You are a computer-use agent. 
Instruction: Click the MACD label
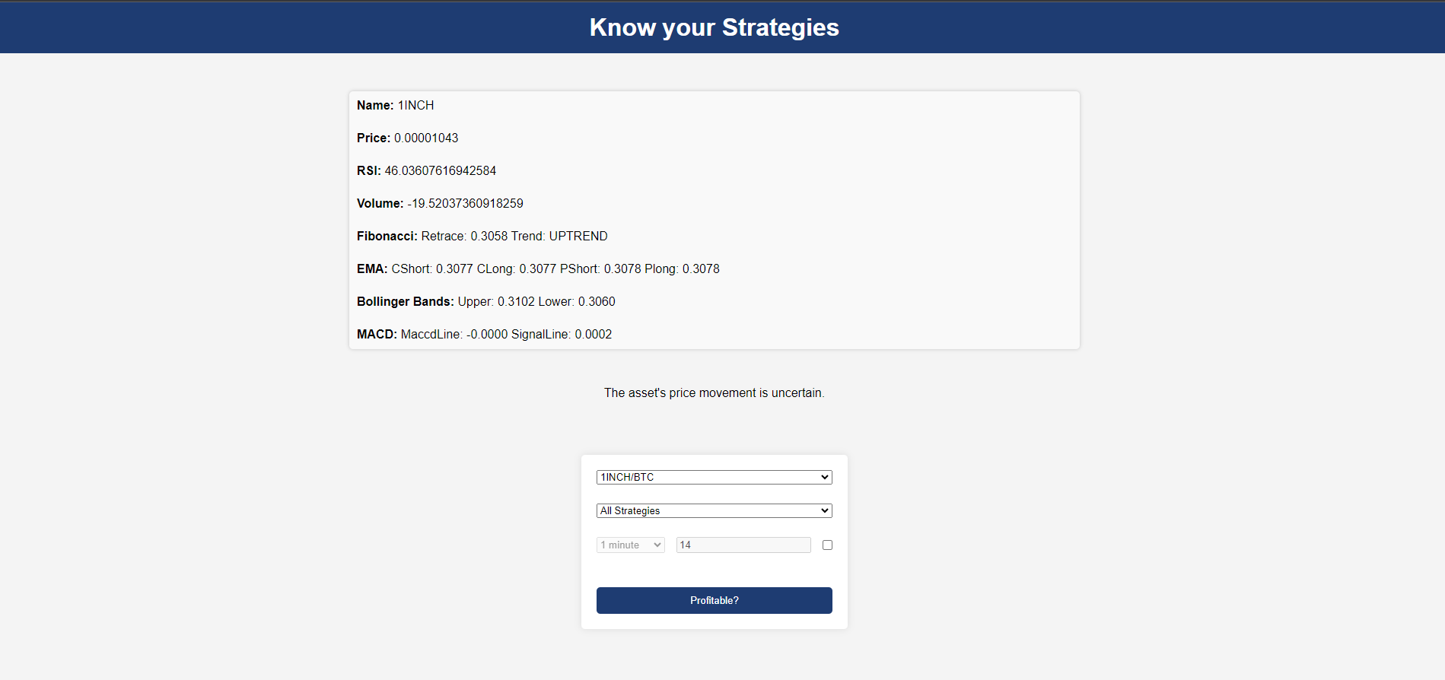[377, 334]
